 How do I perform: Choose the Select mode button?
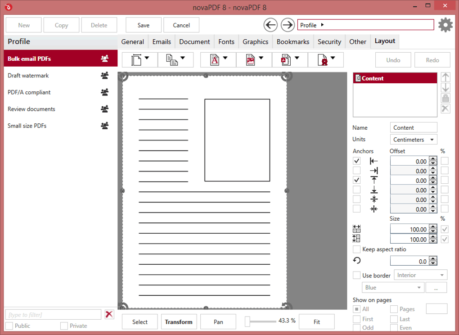[x=139, y=322]
